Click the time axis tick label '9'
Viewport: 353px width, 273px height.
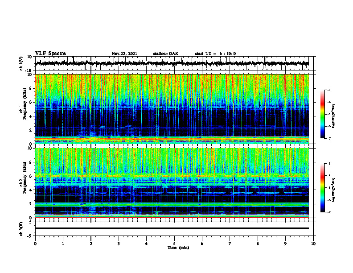(x=285, y=244)
